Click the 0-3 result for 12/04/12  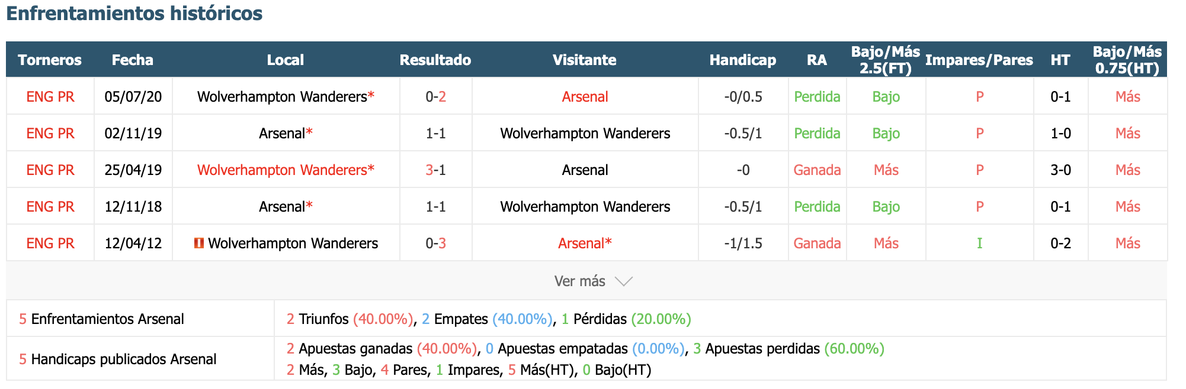435,243
